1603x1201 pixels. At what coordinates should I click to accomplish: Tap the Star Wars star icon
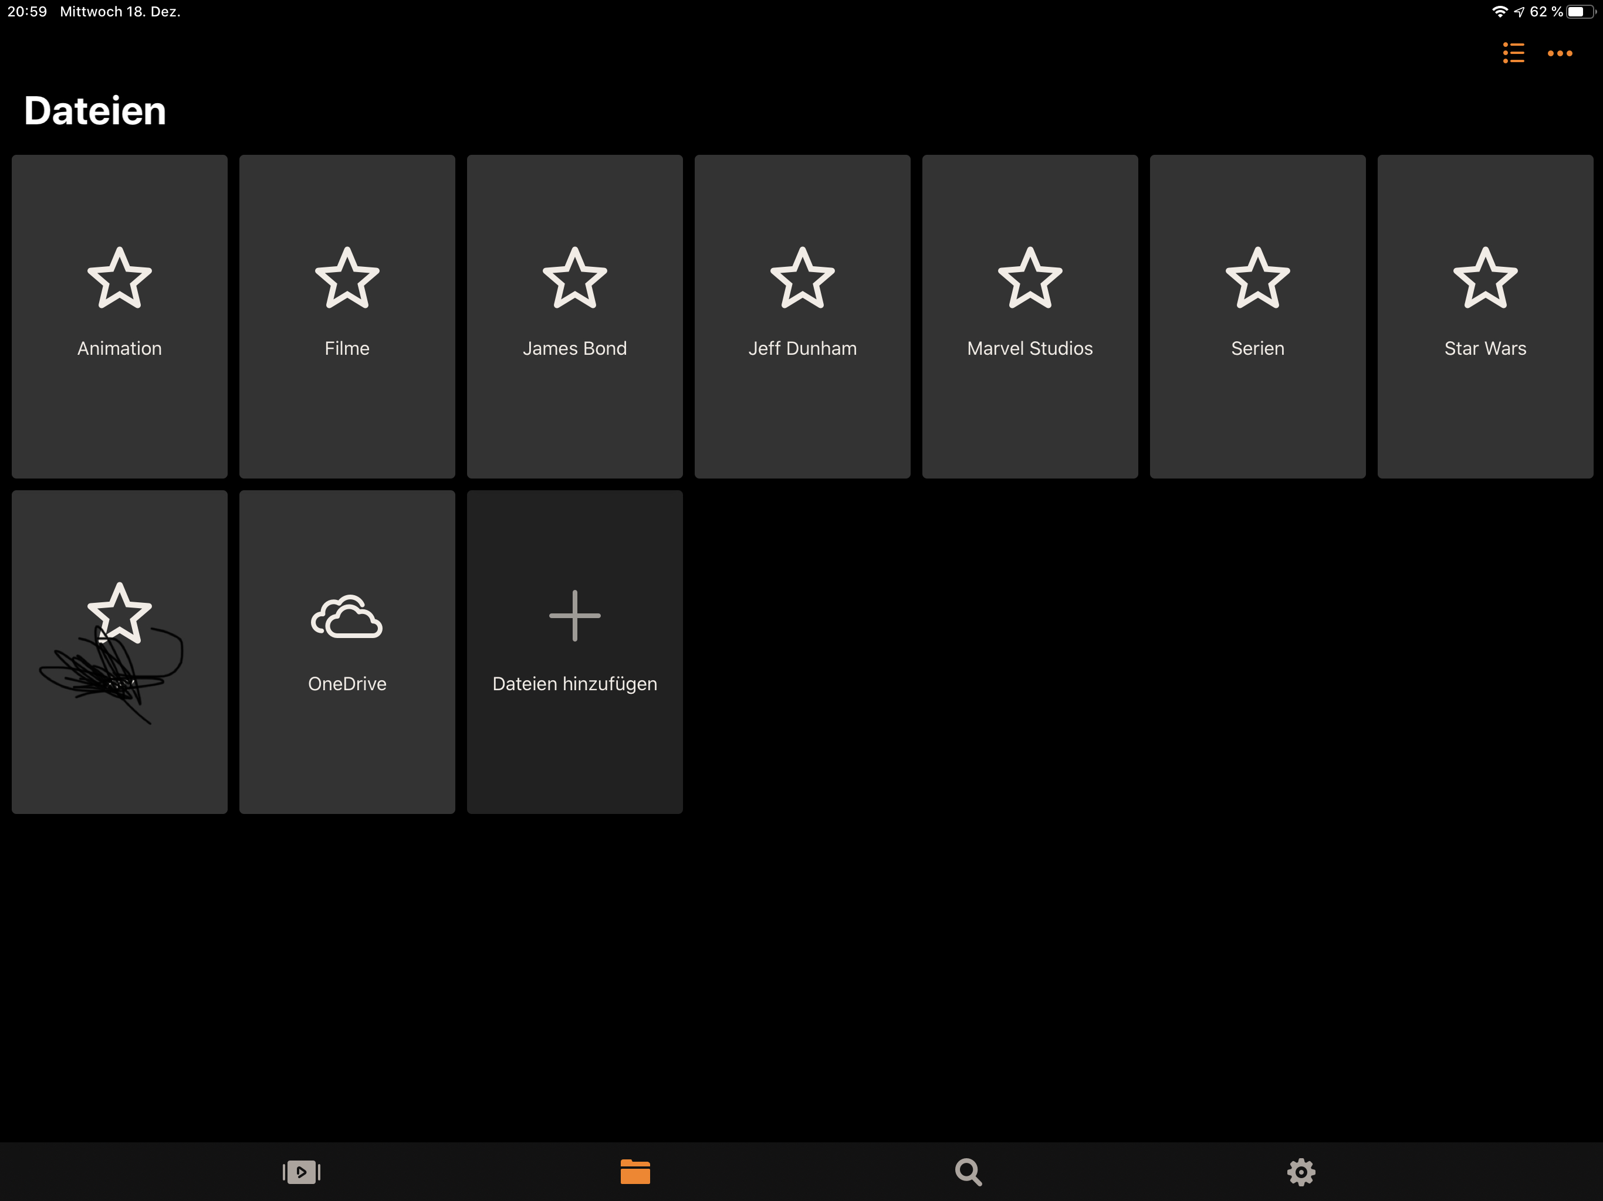(x=1485, y=278)
